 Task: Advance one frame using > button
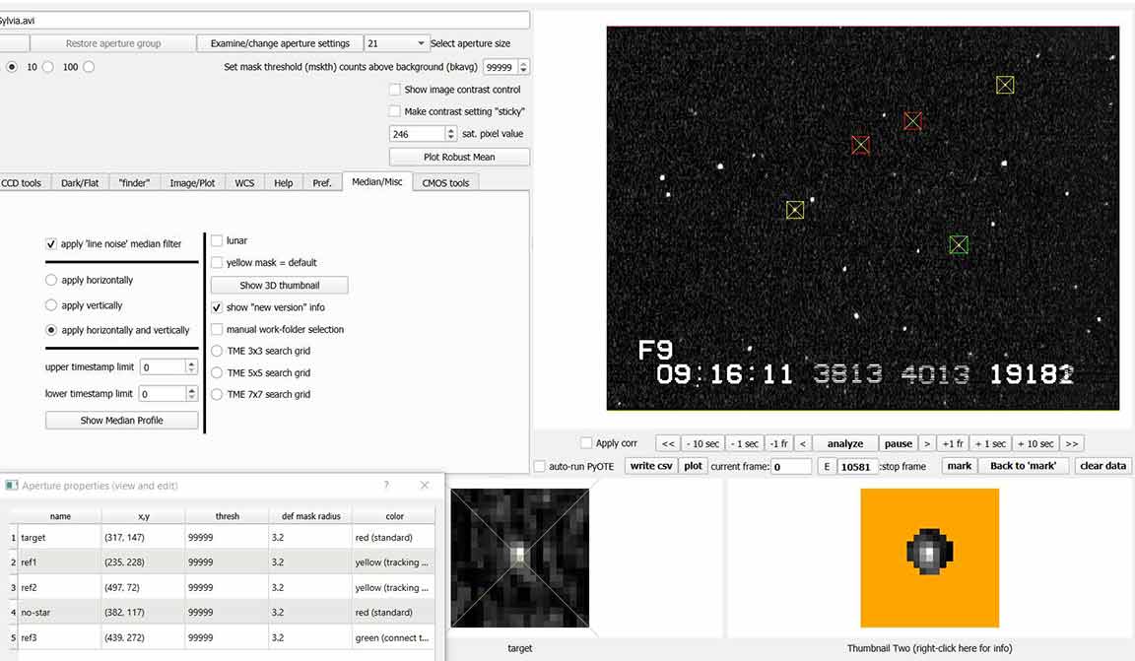click(x=926, y=444)
